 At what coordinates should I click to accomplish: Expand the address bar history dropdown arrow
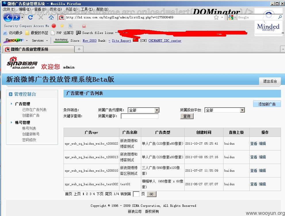222,18
